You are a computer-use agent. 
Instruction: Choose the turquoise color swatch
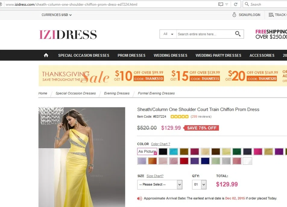coord(173,151)
